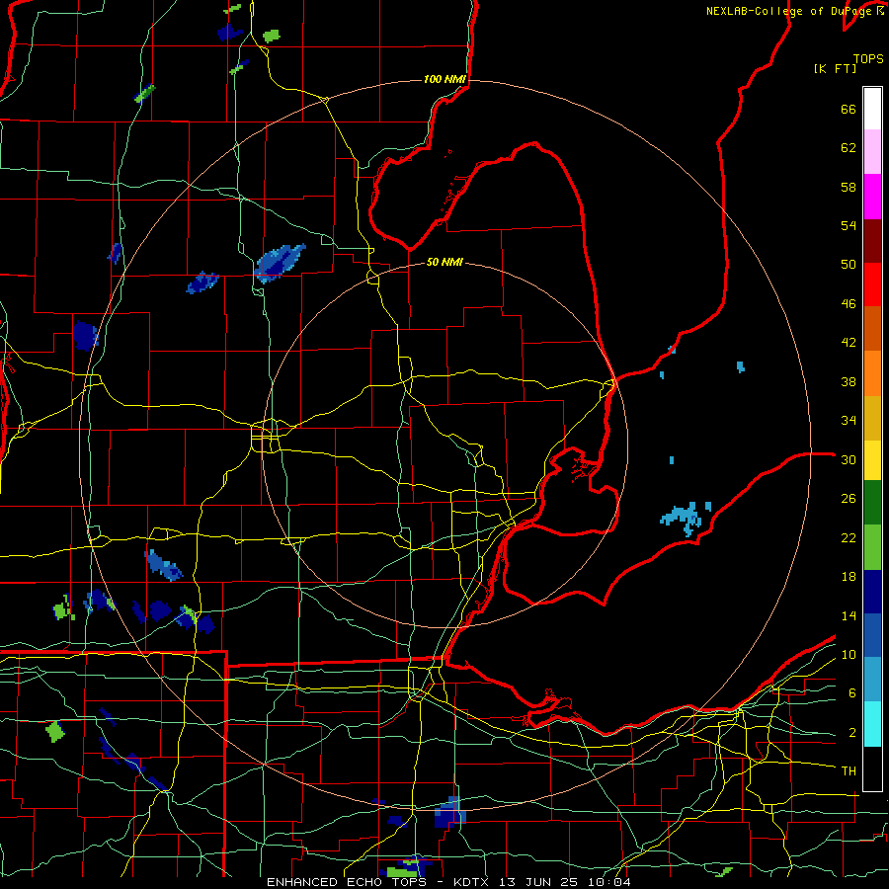Click the "NEXLAB-College of DuPage" title text

pyautogui.click(x=790, y=11)
